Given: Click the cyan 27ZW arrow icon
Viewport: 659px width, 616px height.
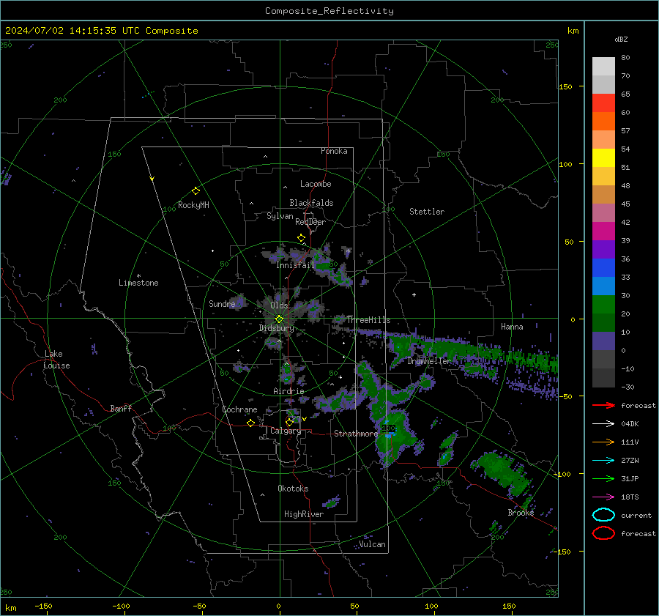Looking at the screenshot, I should [x=603, y=461].
